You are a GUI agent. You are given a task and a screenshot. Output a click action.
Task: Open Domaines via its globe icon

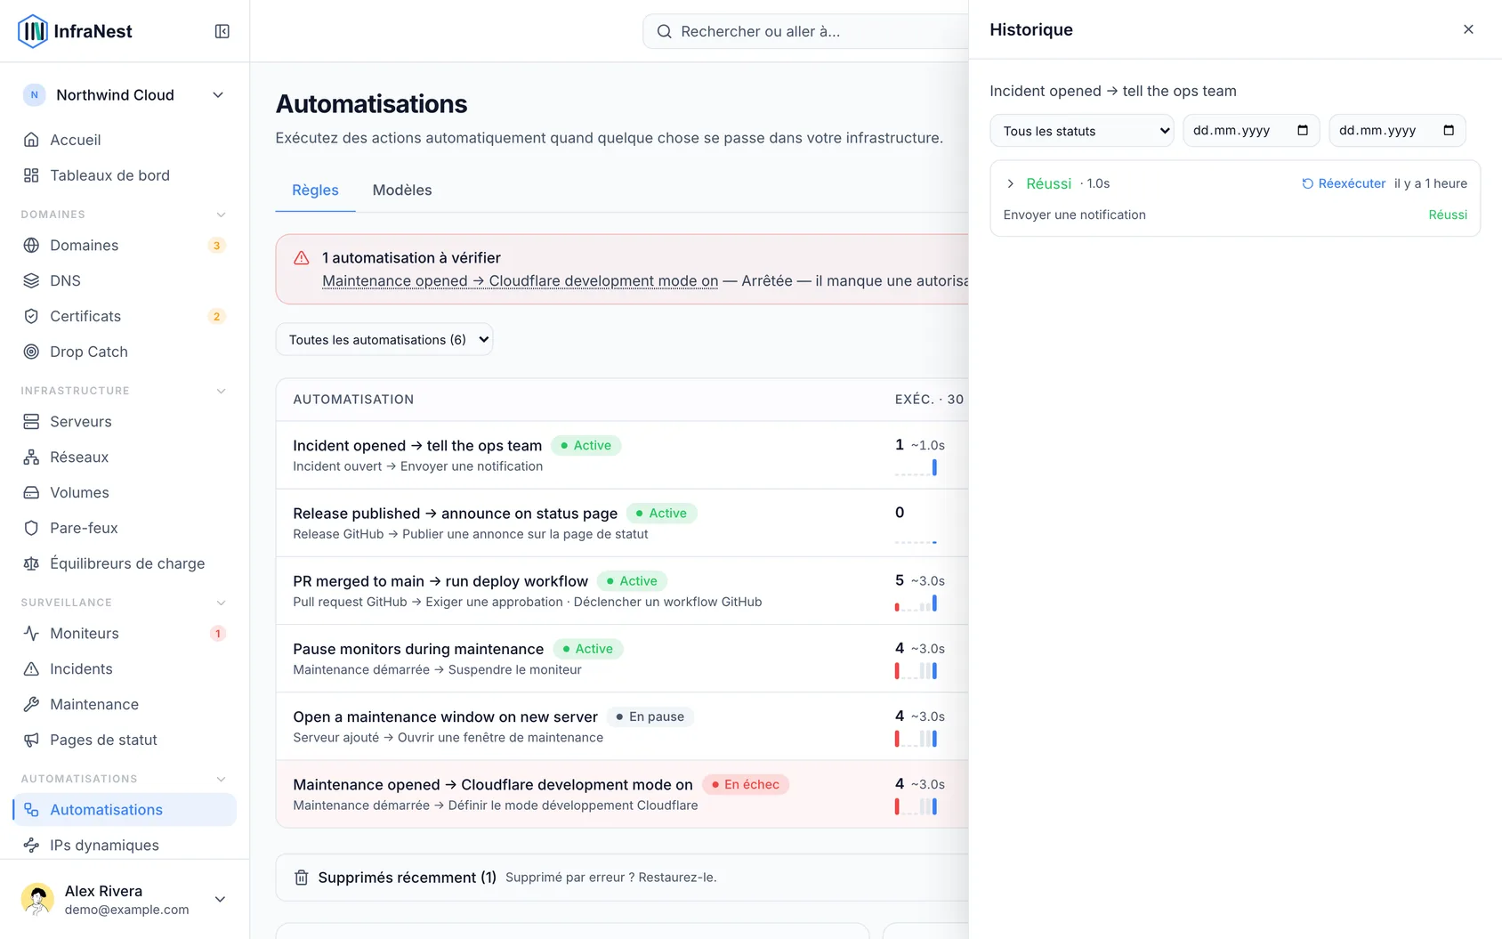31,245
